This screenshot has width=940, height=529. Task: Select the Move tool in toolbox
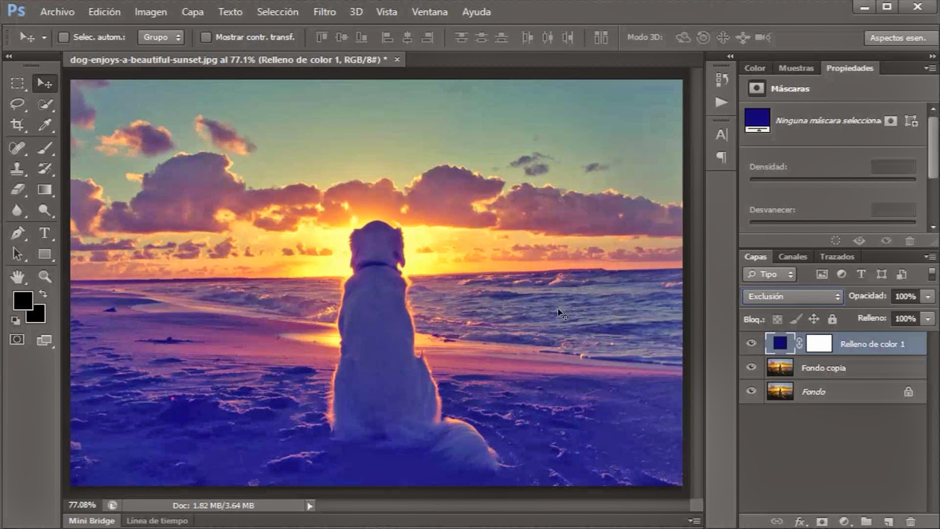pyautogui.click(x=45, y=83)
